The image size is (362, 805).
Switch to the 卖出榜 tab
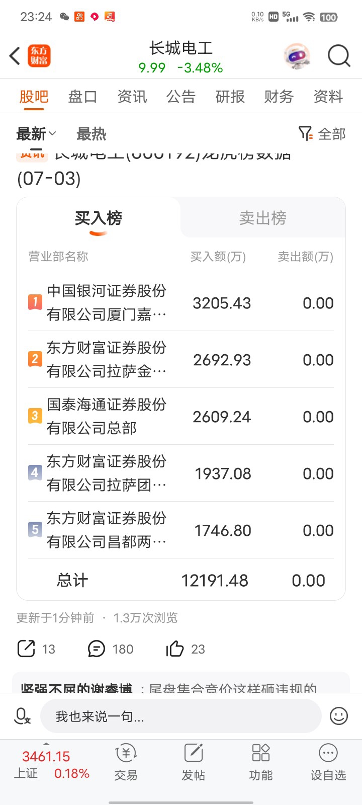262,218
